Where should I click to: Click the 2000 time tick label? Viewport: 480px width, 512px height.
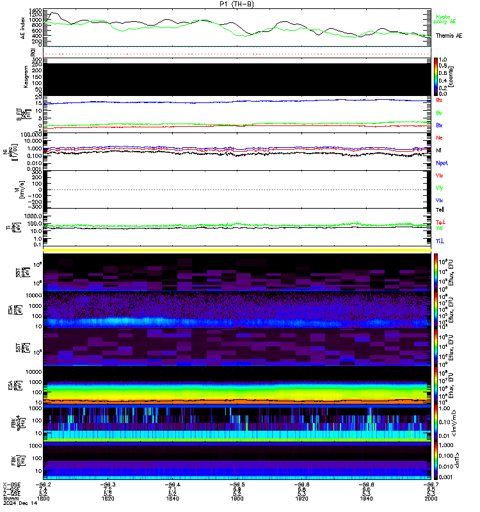[x=431, y=499]
